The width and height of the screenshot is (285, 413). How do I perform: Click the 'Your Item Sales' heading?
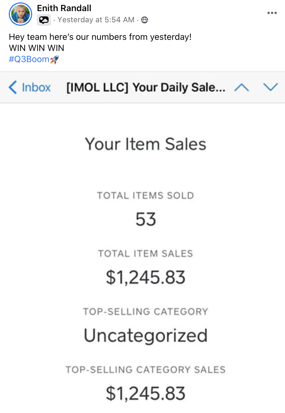pos(145,144)
